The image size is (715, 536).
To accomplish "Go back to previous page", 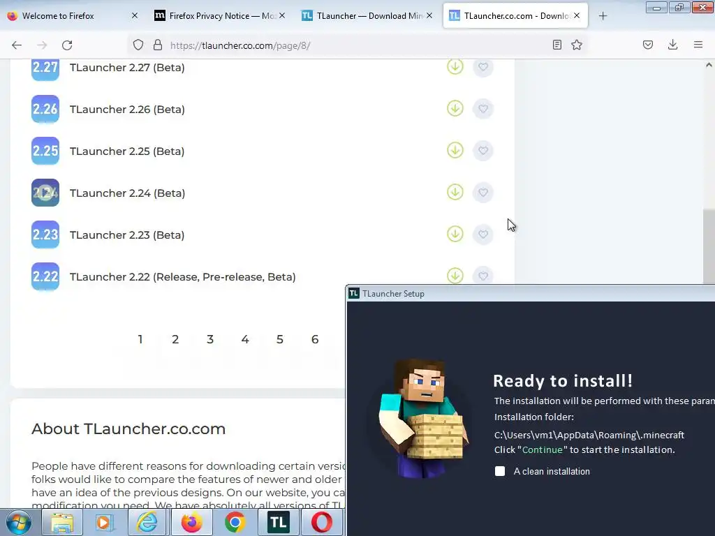I will (x=17, y=45).
